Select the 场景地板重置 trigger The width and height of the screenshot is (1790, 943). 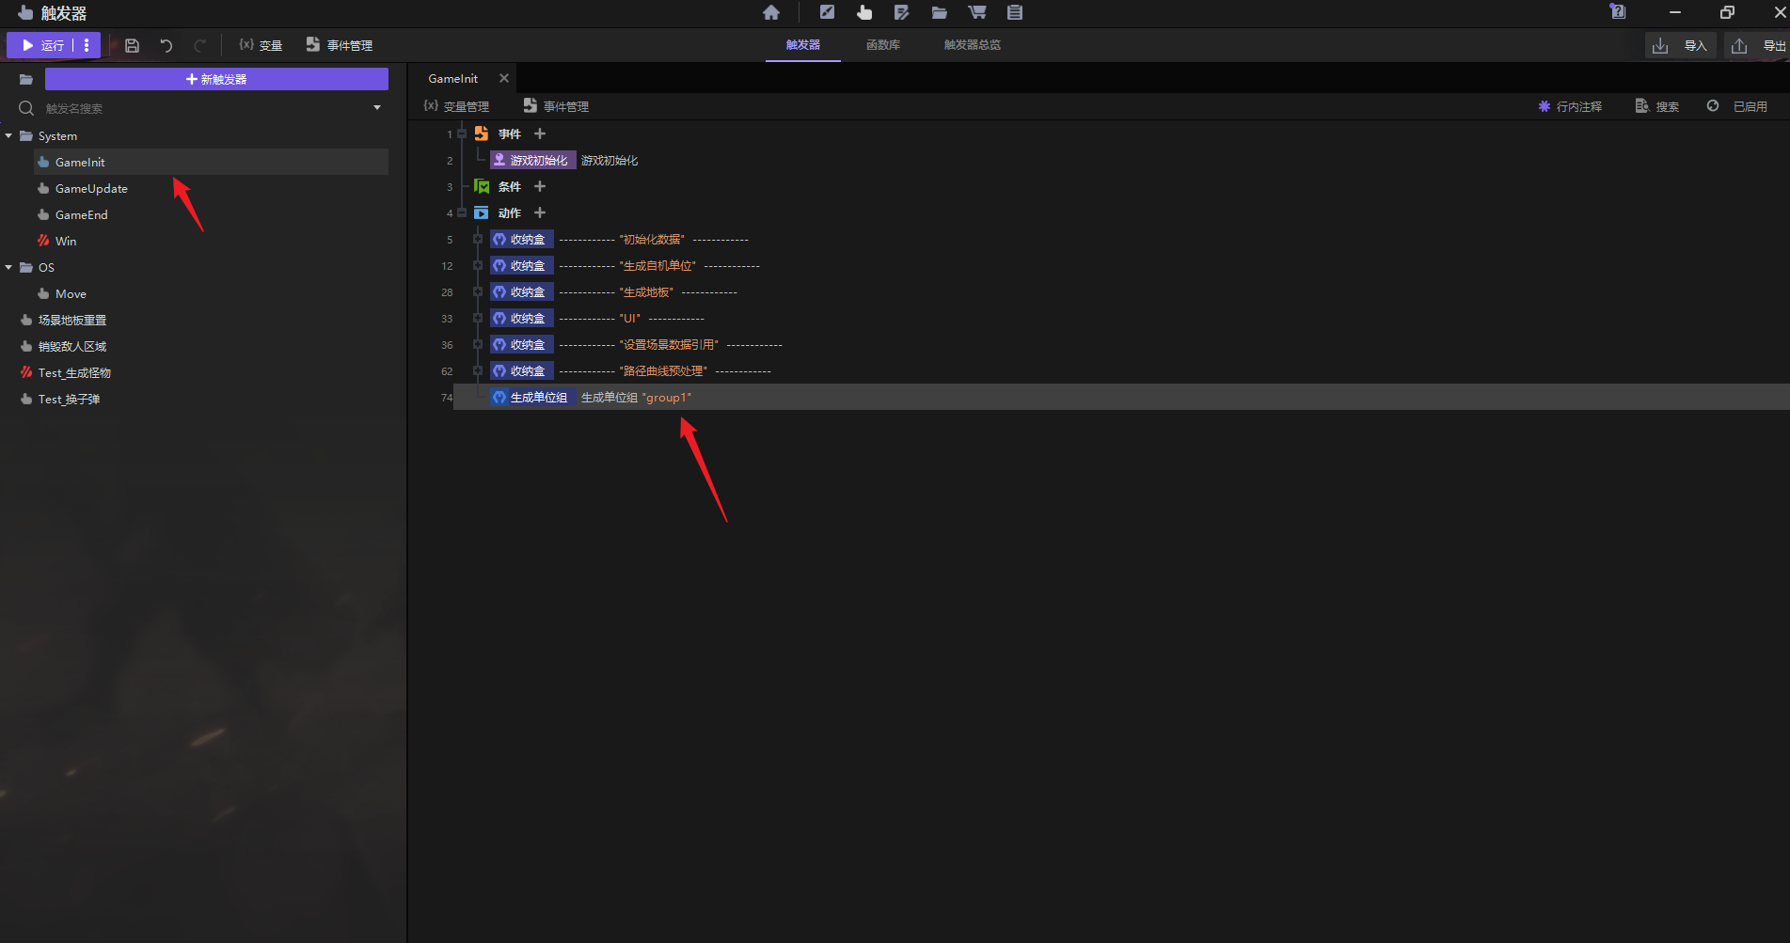(72, 320)
